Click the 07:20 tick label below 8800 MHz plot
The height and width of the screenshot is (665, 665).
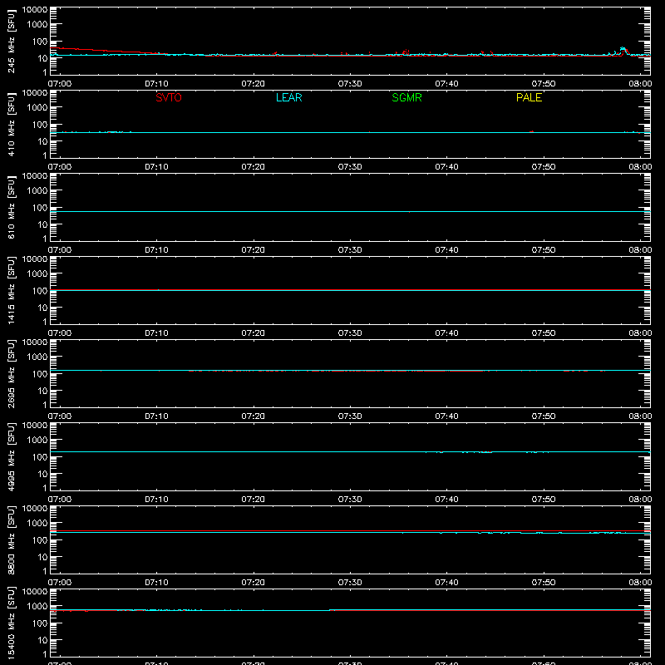coord(254,583)
